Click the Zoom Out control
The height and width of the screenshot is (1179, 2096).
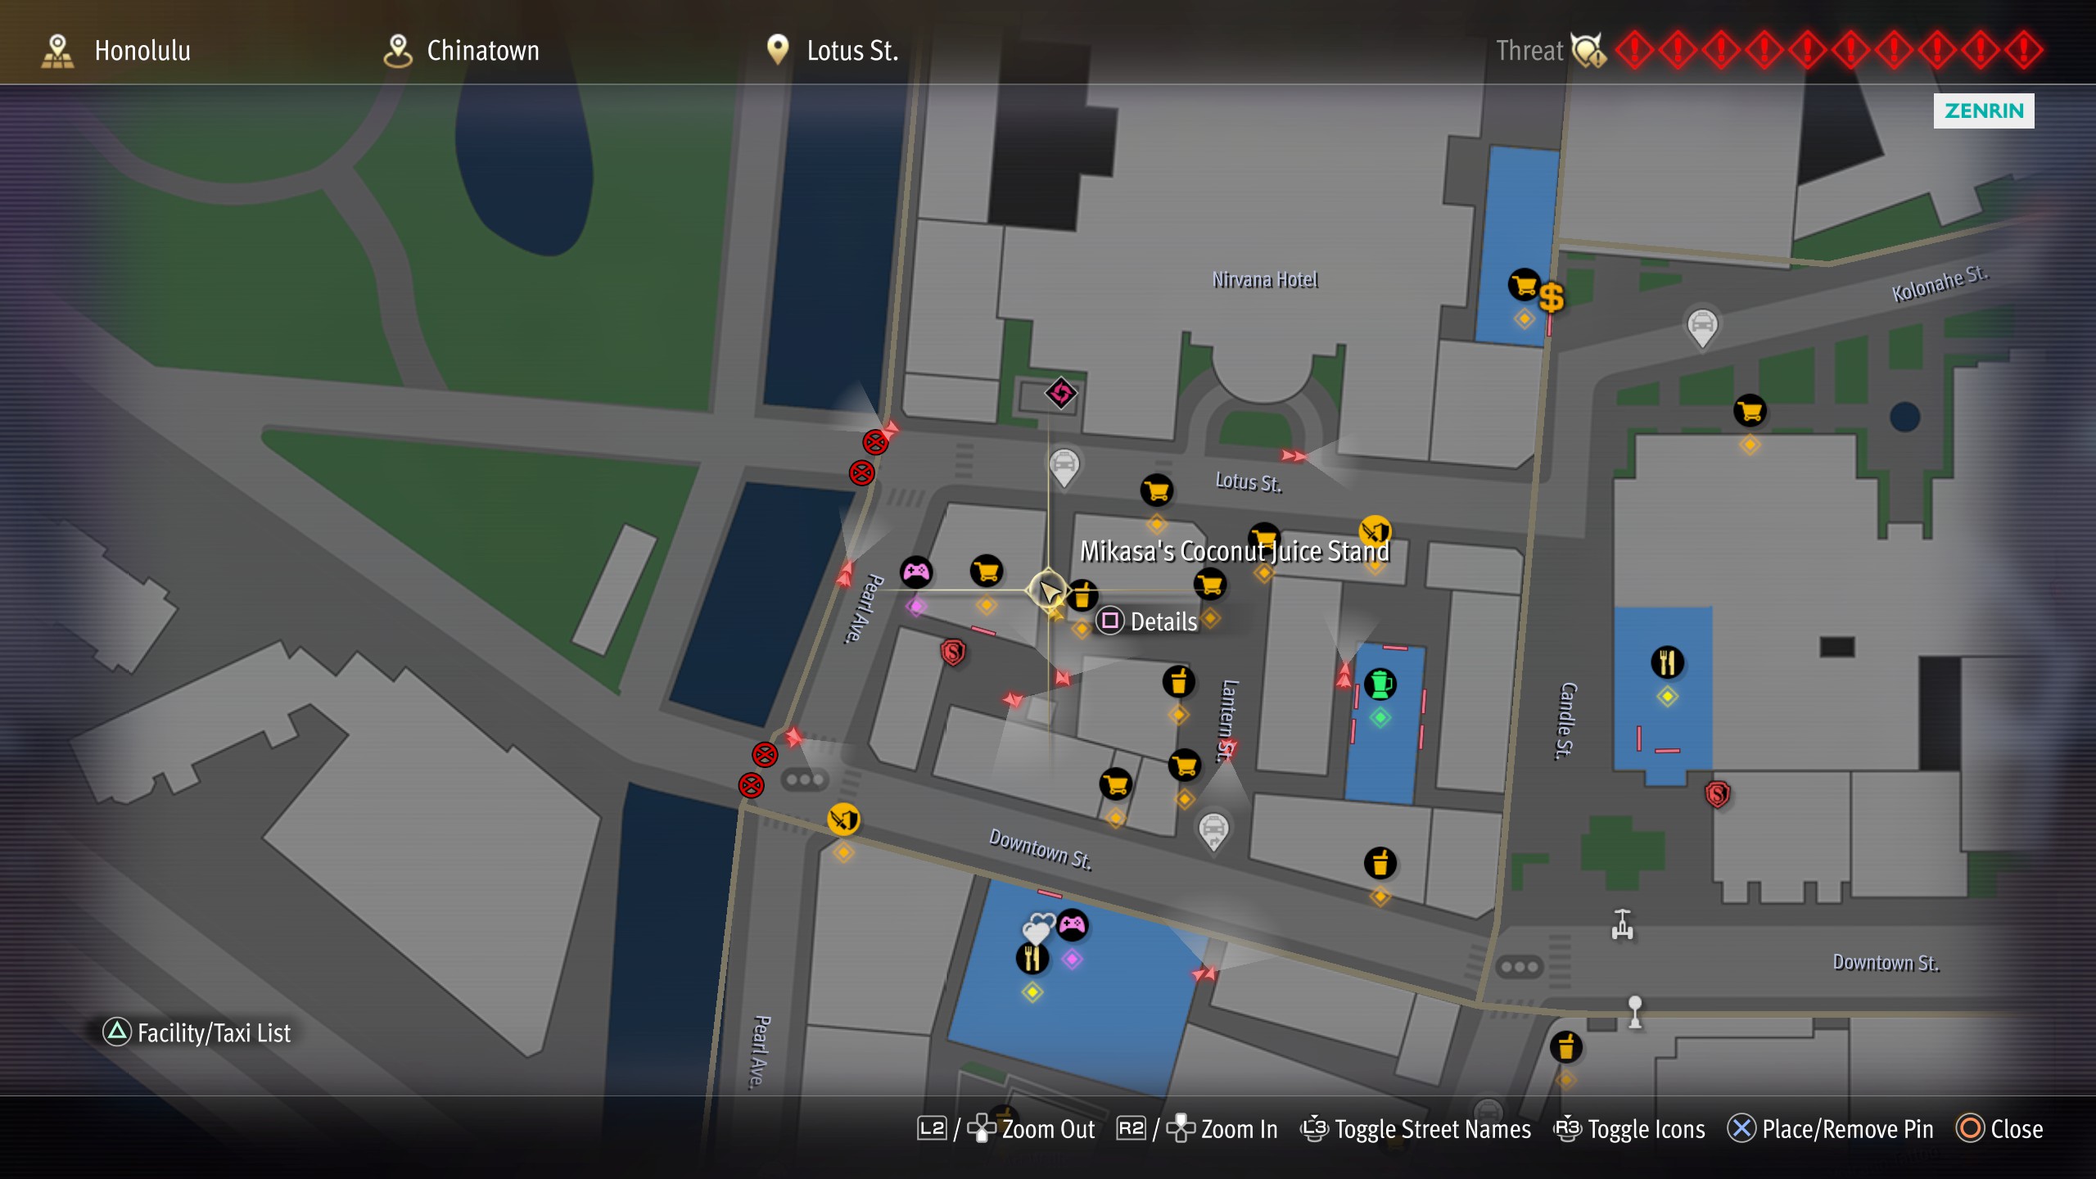[x=1006, y=1129]
